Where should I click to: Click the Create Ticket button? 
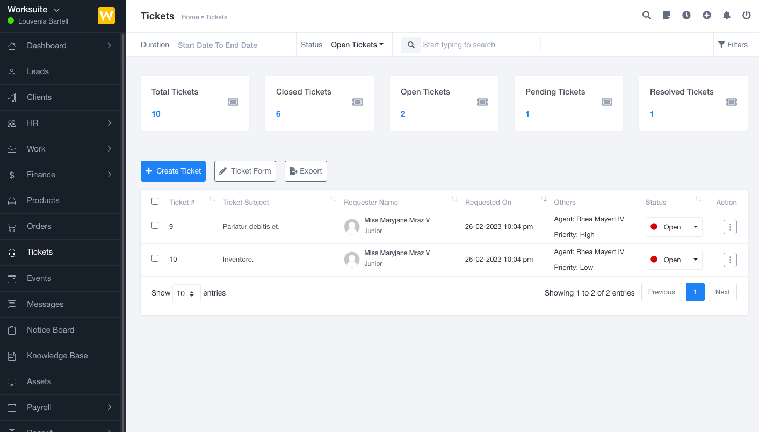coord(173,171)
